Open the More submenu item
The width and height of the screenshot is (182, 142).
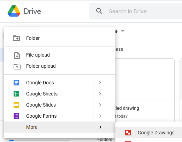[60, 127]
